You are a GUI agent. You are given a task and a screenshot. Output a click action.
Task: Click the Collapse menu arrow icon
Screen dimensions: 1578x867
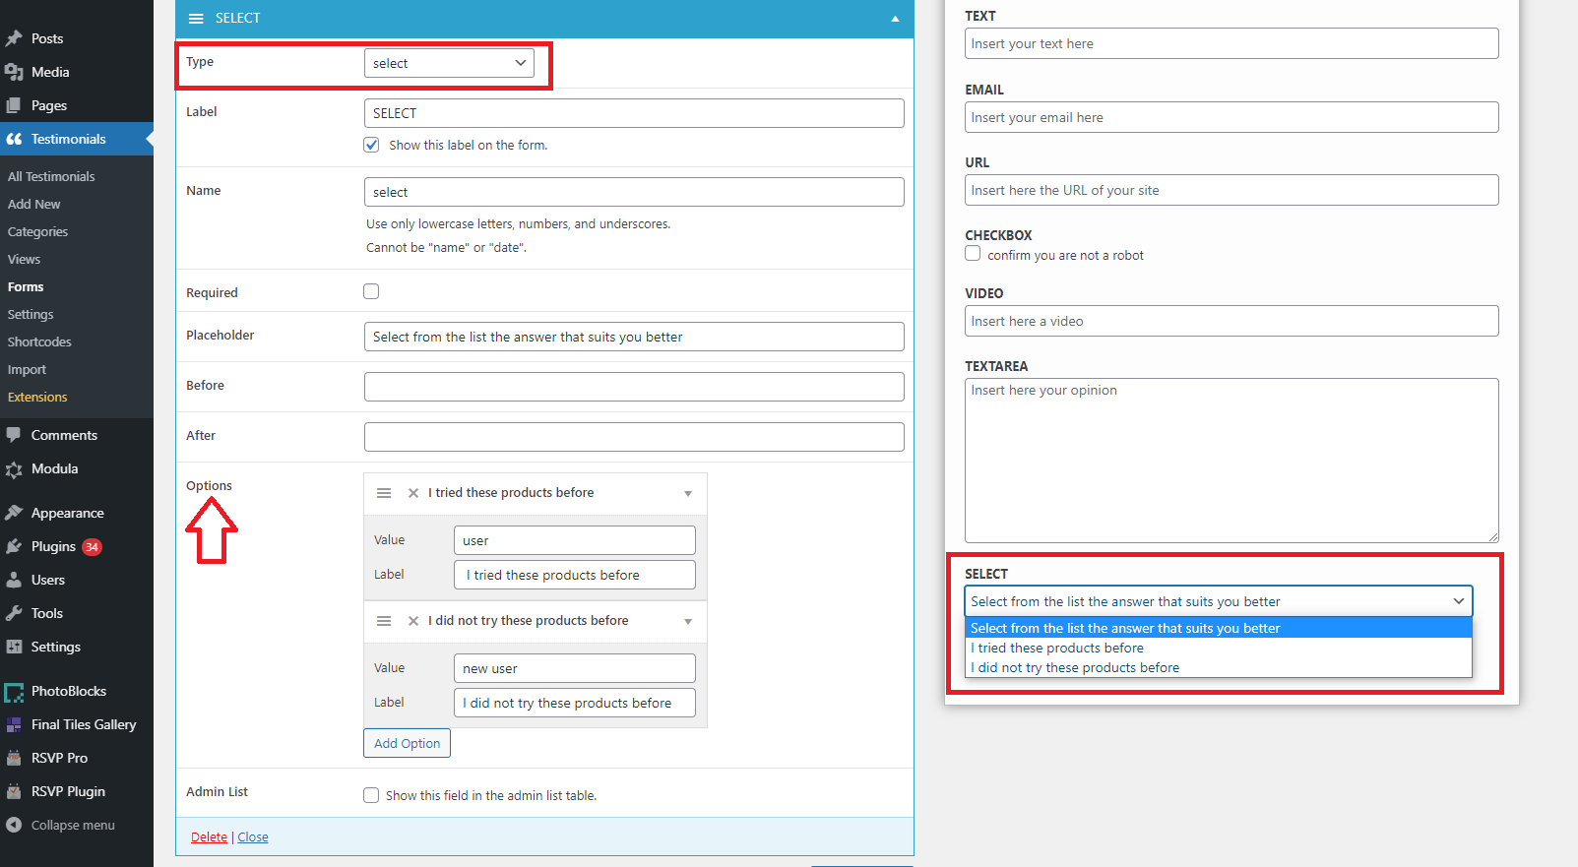click(x=14, y=825)
